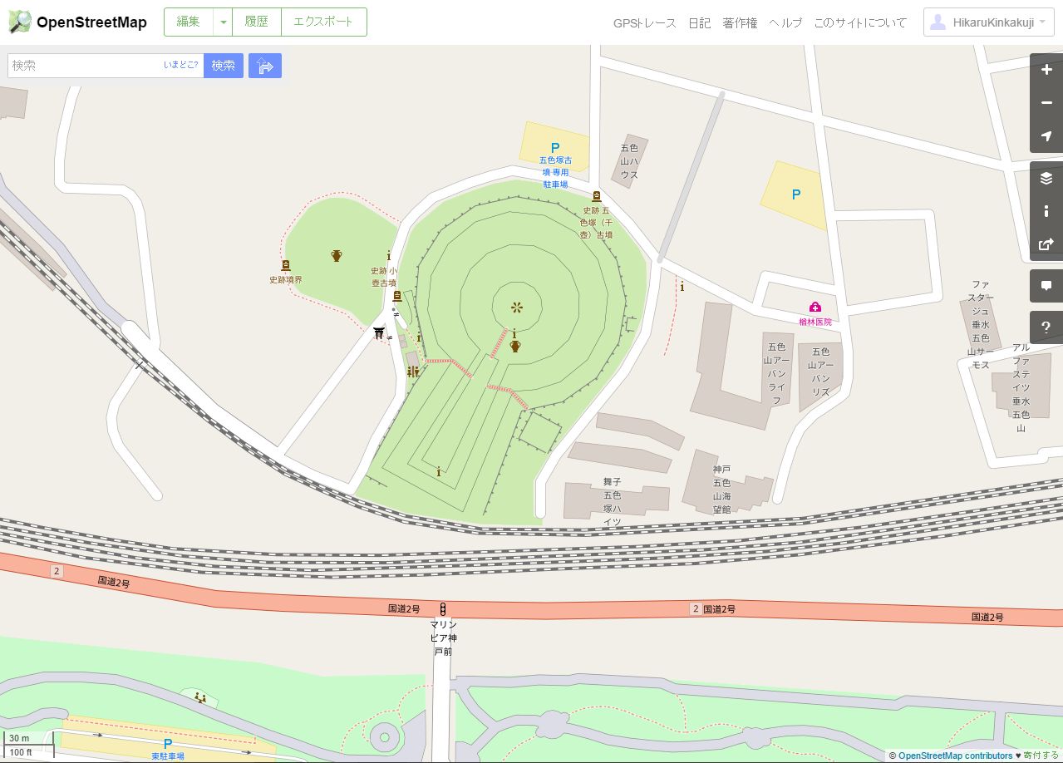The width and height of the screenshot is (1063, 763).
Task: Open the OpenStreetMap contributors attribution link
Action: point(955,756)
